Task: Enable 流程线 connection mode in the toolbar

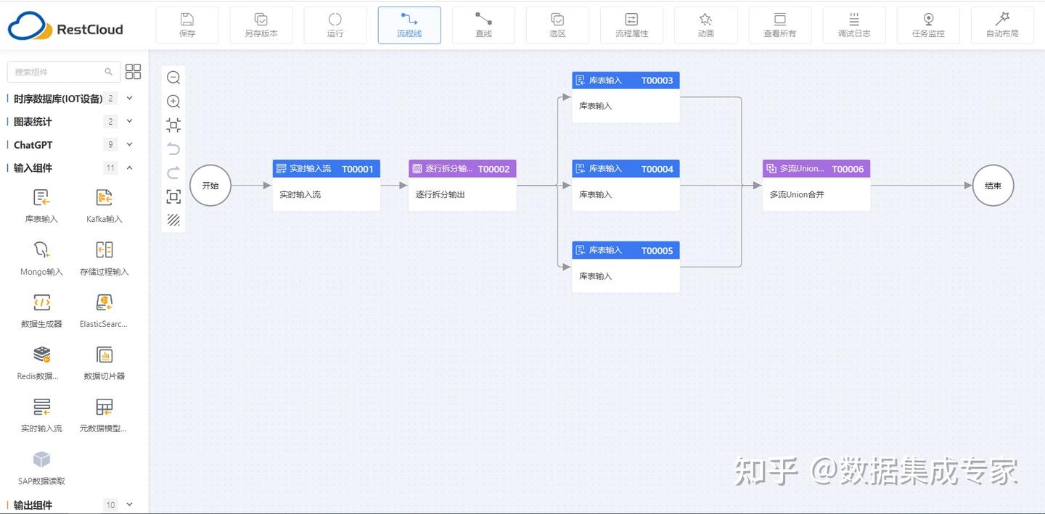Action: [x=409, y=25]
